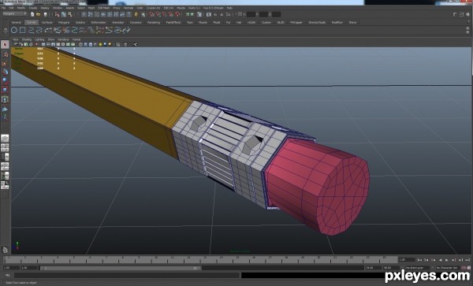Open the Attribute Editor panel icon
This screenshot has height=286, width=473.
(455, 14)
